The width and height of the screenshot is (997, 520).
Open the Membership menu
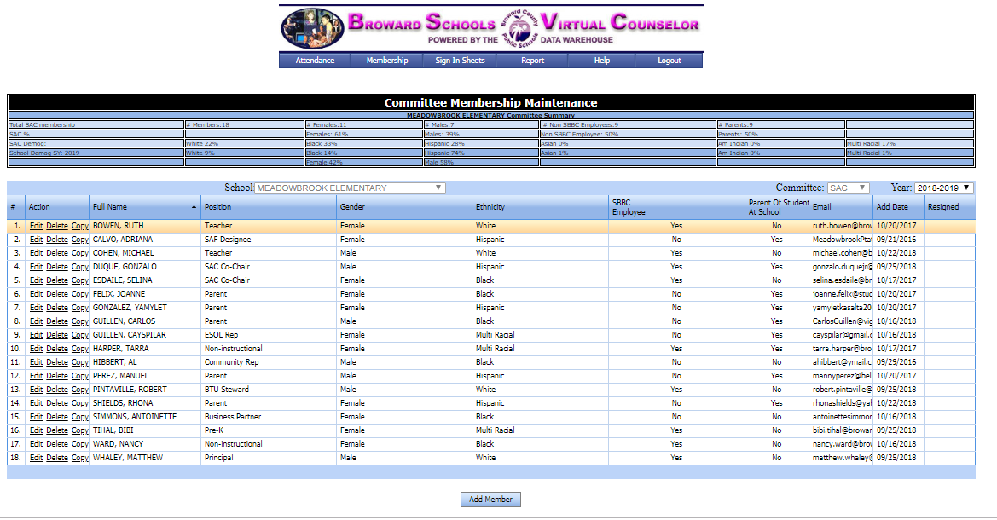click(x=387, y=61)
